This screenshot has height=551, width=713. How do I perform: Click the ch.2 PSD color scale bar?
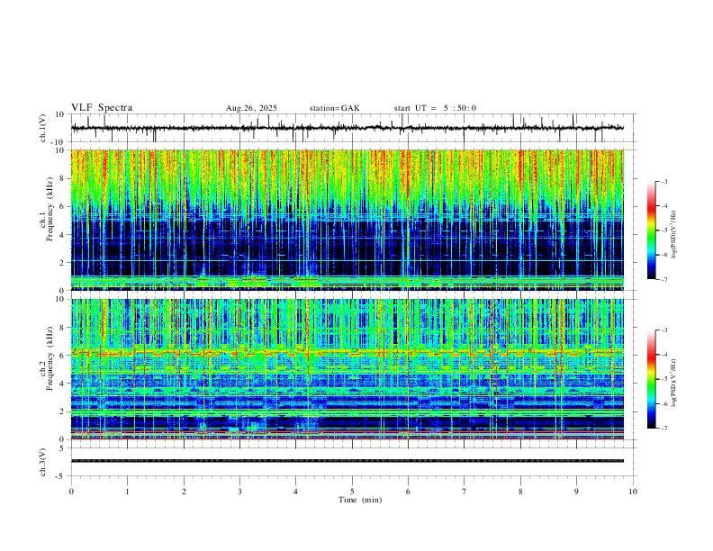(x=652, y=379)
